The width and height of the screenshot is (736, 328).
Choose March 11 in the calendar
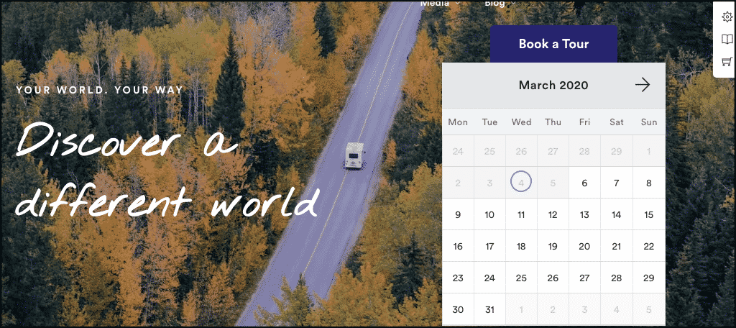(521, 215)
